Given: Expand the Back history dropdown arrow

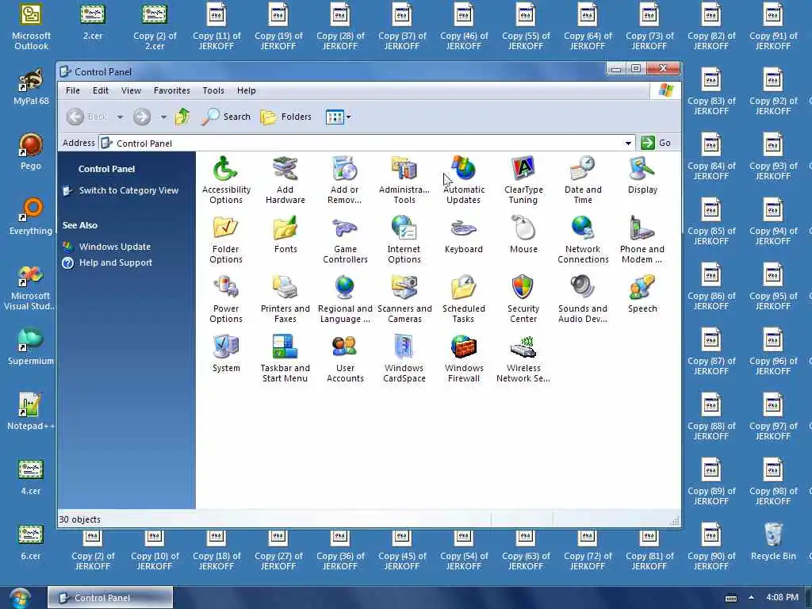Looking at the screenshot, I should coord(121,117).
